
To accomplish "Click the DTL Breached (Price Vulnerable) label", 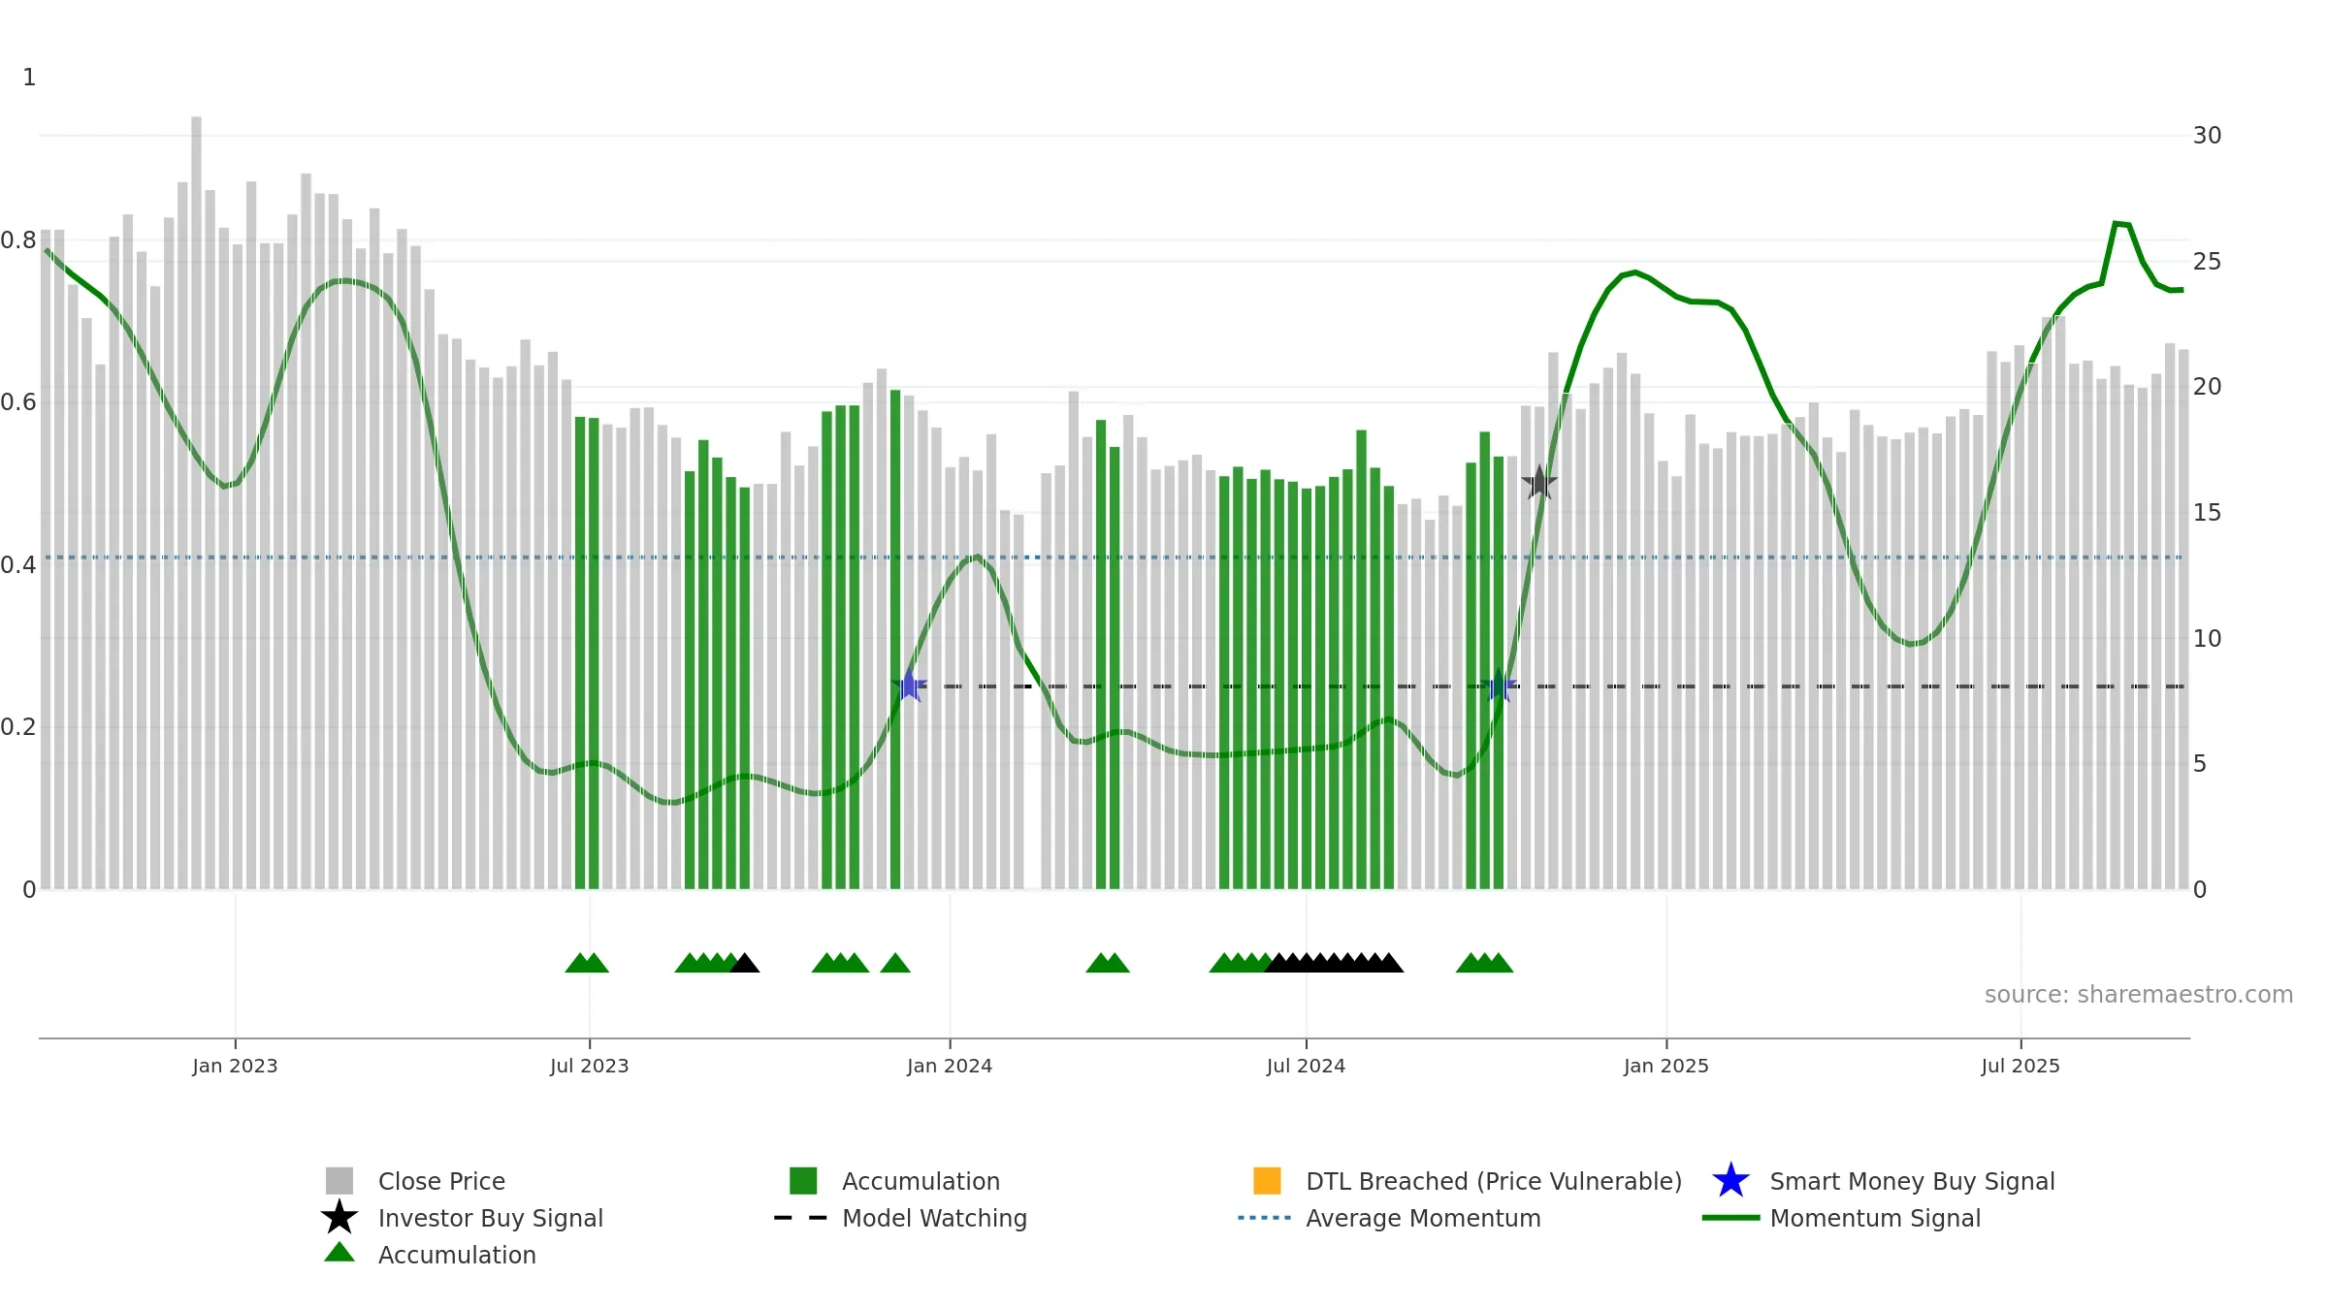I will click(1494, 1182).
